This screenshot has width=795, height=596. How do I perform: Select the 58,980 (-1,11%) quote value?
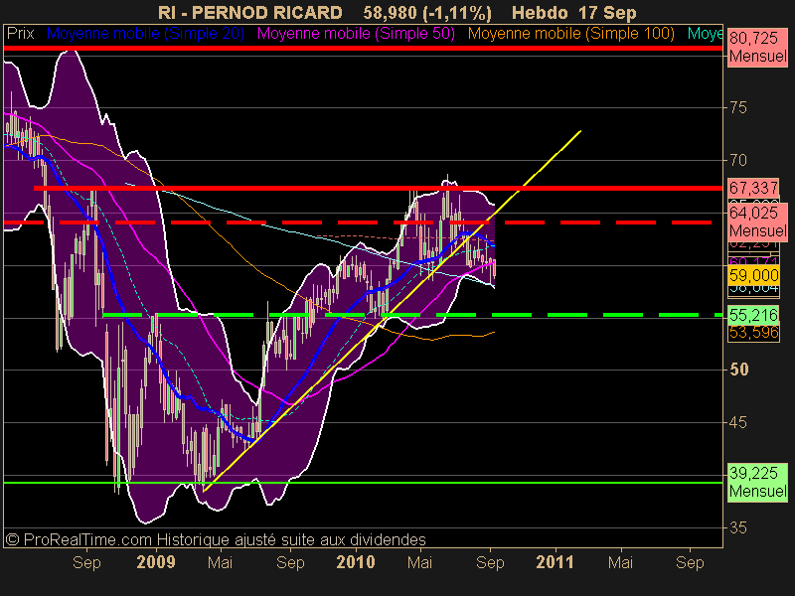[x=427, y=12]
